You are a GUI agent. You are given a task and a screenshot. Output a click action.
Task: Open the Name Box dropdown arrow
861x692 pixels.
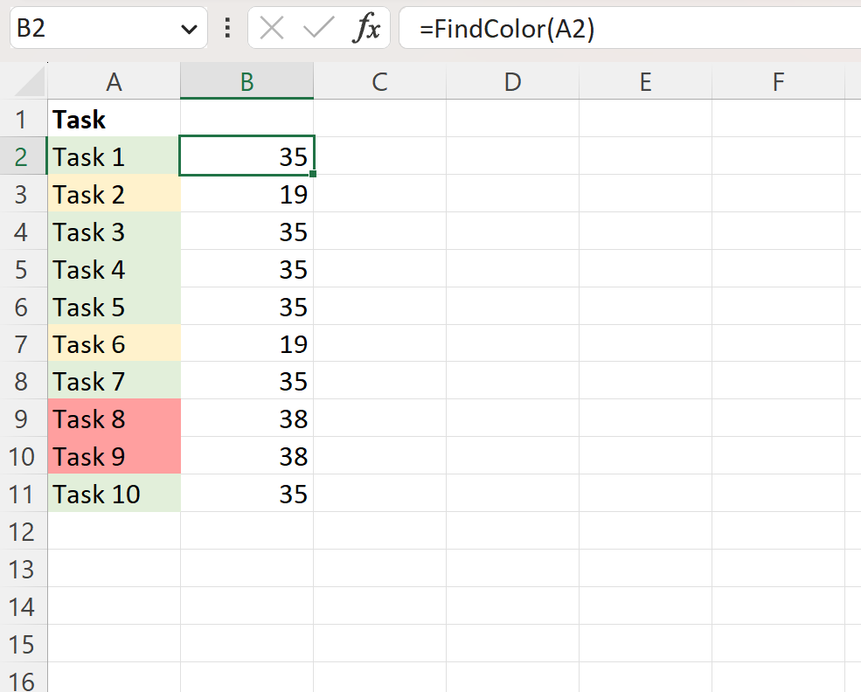189,29
